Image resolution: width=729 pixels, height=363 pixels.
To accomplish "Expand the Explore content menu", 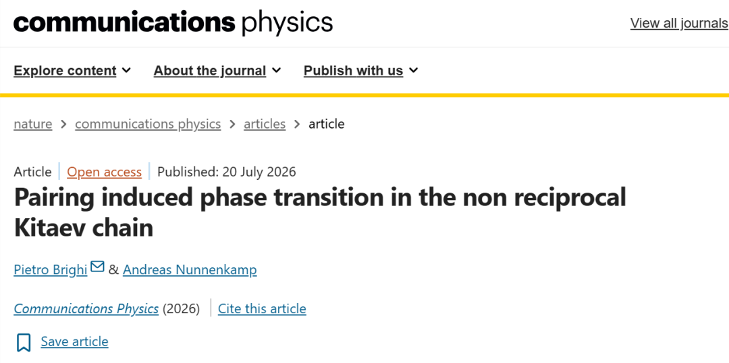I will (72, 71).
